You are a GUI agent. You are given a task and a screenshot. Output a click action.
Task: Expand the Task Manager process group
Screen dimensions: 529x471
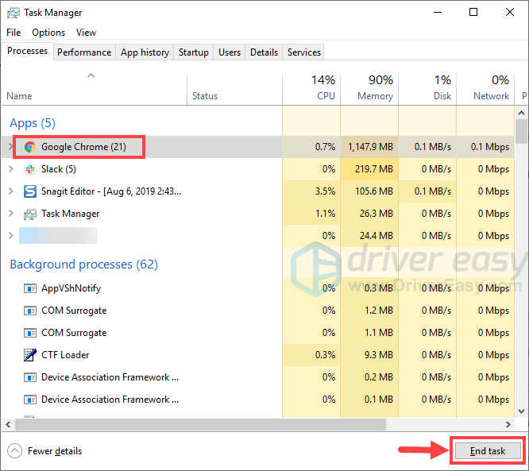point(11,214)
